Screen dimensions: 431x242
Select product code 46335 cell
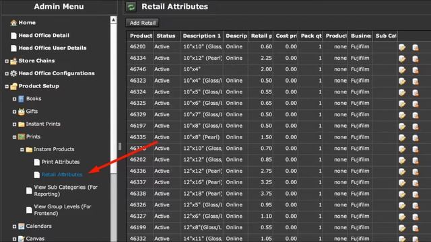(x=140, y=137)
